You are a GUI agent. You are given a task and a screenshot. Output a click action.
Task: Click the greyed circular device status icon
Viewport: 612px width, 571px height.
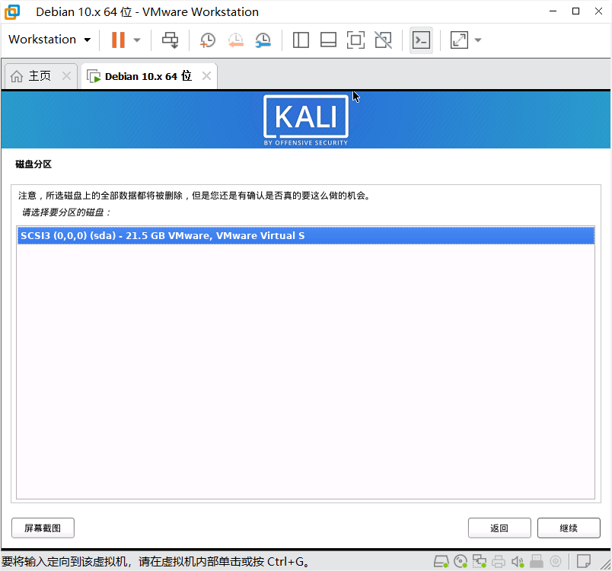point(556,562)
